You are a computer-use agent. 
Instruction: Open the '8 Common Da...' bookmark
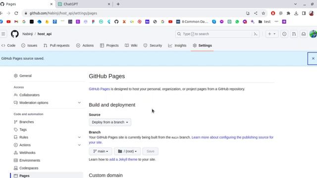click(x=192, y=22)
